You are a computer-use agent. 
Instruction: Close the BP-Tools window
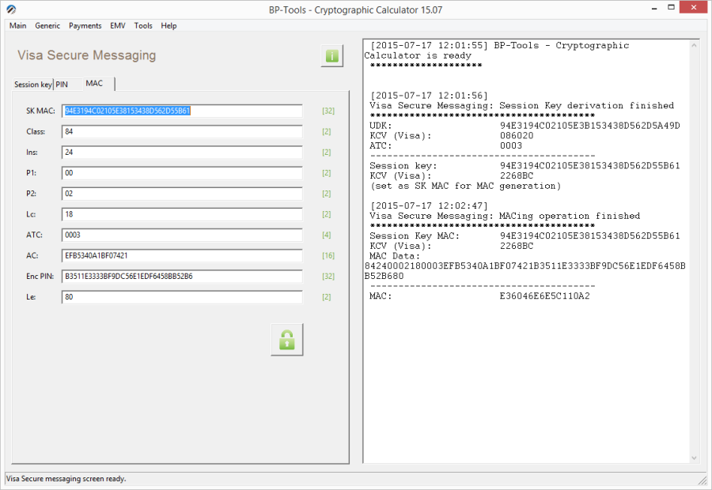tap(693, 7)
